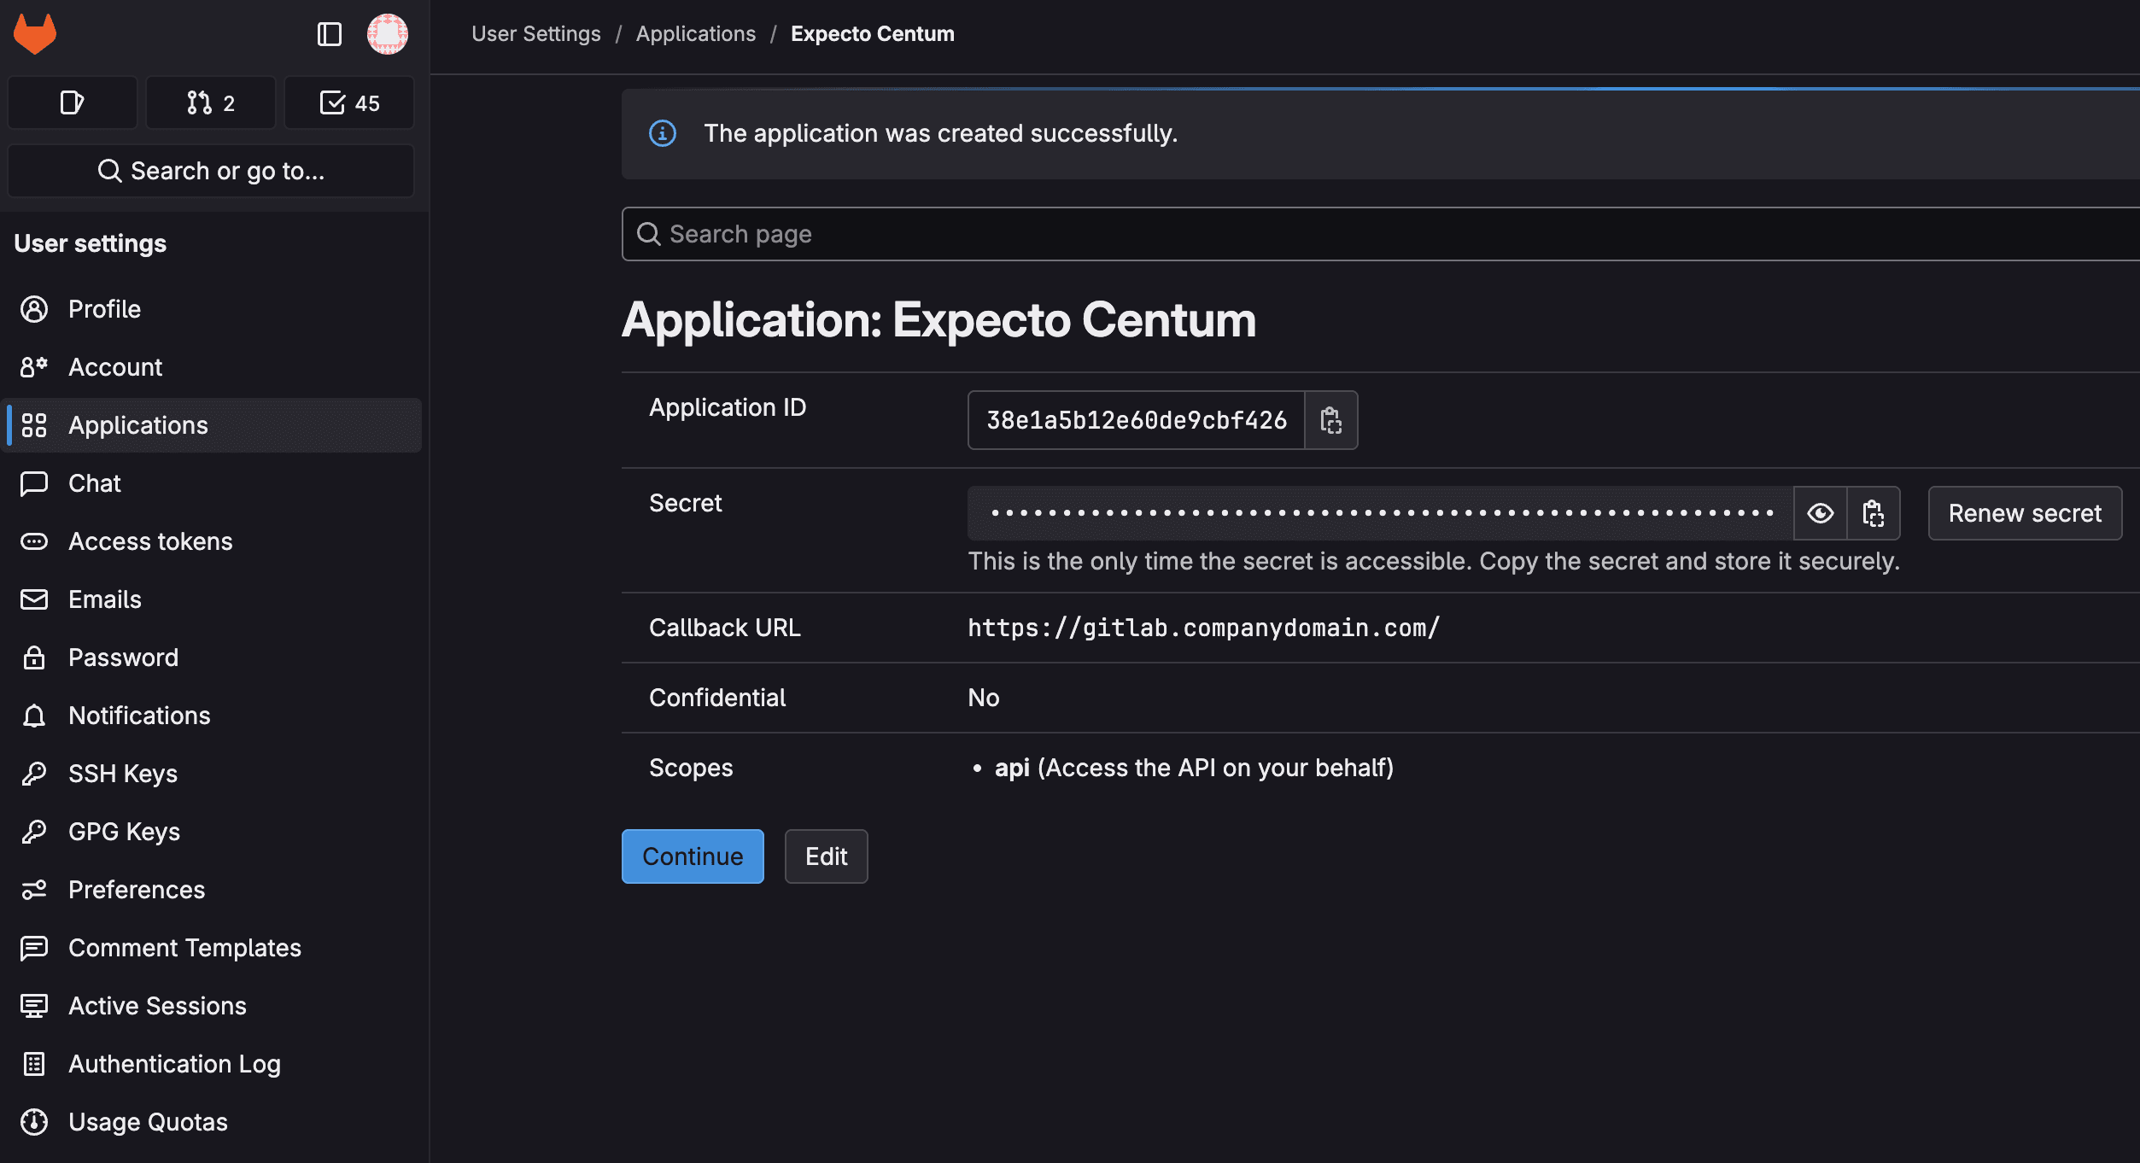Click the SSH Keys key icon
The height and width of the screenshot is (1163, 2140).
click(x=34, y=774)
